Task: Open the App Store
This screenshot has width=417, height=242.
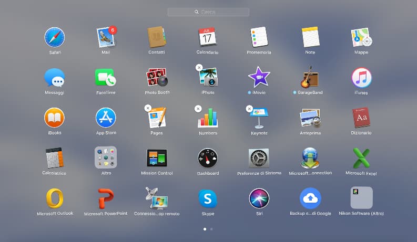Action: (x=106, y=118)
